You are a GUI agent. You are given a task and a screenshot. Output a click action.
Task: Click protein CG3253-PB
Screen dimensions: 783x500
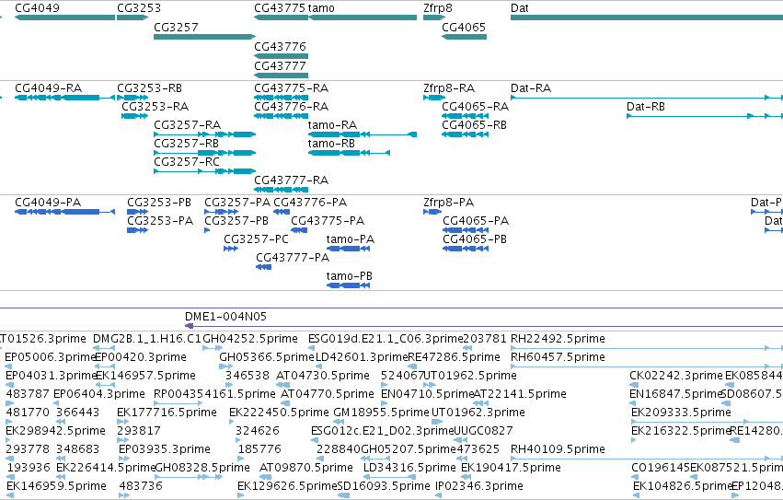pyautogui.click(x=159, y=203)
